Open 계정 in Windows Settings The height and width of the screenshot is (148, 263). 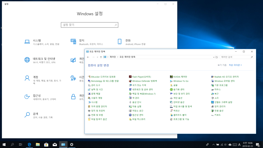pos(43,80)
